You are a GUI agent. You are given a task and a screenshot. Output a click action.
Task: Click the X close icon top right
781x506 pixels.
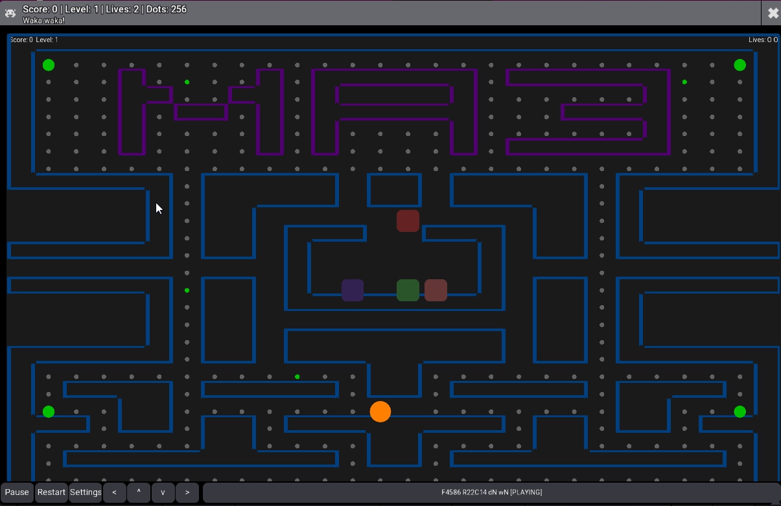tap(773, 12)
